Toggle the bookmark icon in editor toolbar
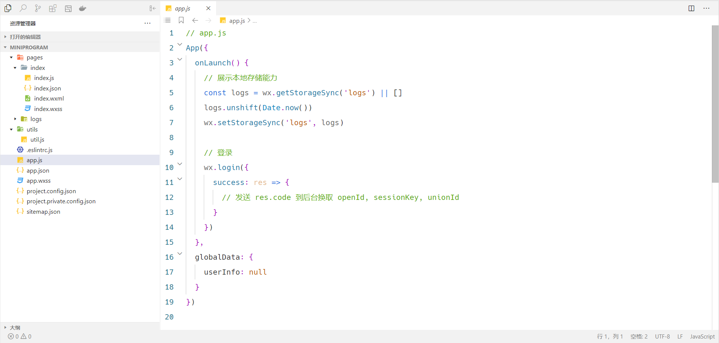Image resolution: width=719 pixels, height=343 pixels. 181,20
